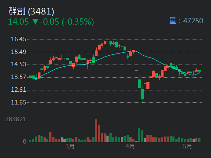Click the volume label 量 : 47250

click(186, 21)
